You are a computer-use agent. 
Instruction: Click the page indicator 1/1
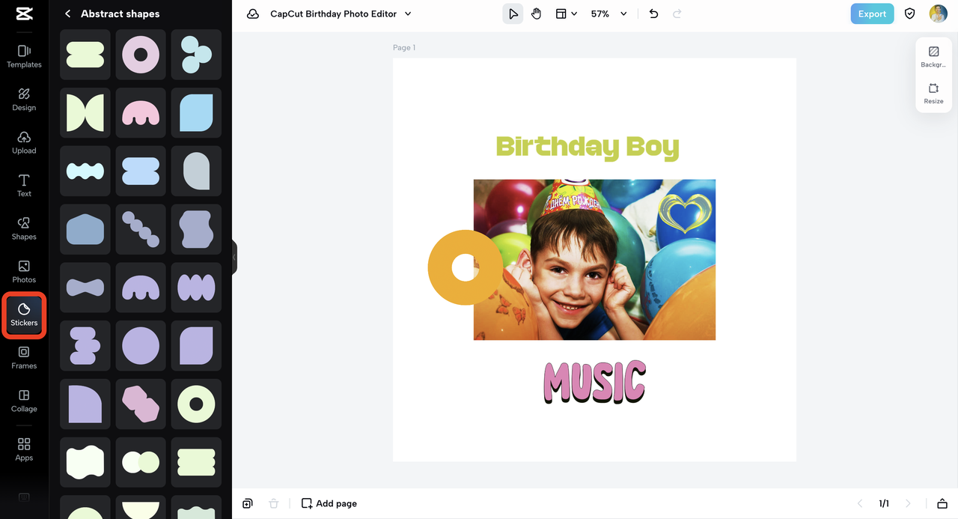(x=884, y=503)
